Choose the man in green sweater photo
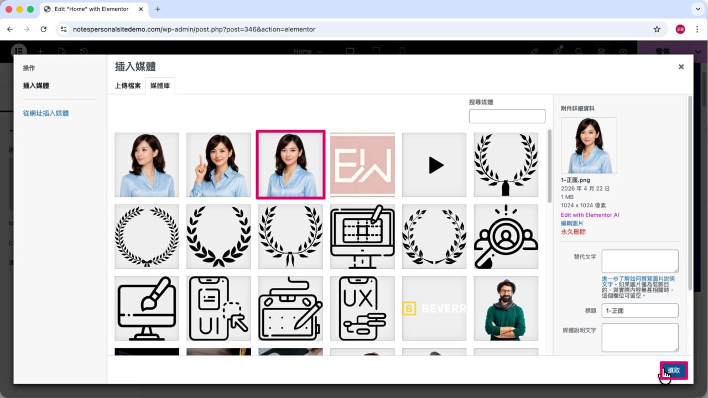The height and width of the screenshot is (398, 708). pyautogui.click(x=506, y=308)
